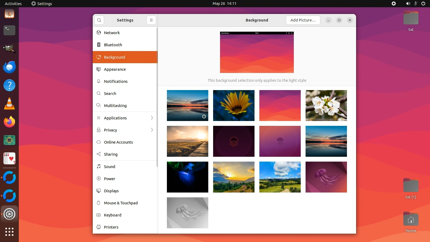The height and width of the screenshot is (242, 430).
Task: Select the yellow flower wallpaper
Action: 234,105
